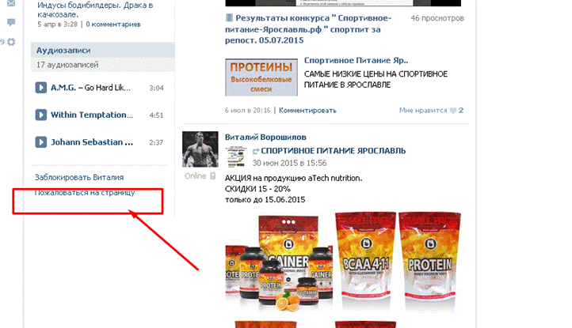Click Мне нравится on the post
572x328 pixels.
423,111
